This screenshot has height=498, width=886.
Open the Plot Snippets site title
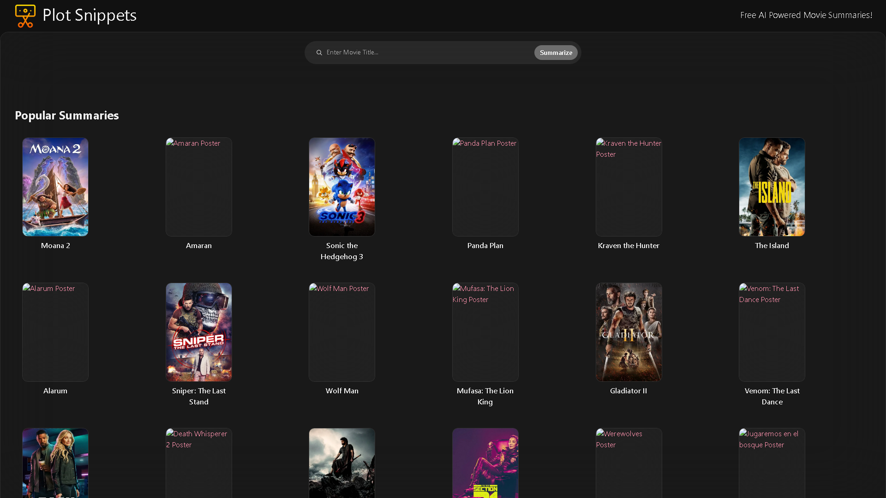[x=90, y=15]
